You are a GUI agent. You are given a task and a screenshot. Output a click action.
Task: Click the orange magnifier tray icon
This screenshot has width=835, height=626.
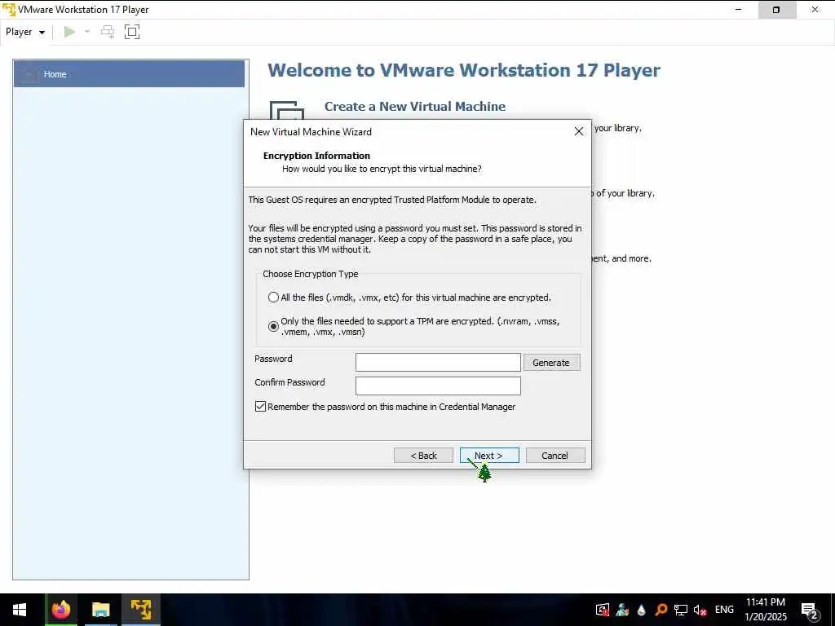pyautogui.click(x=660, y=610)
